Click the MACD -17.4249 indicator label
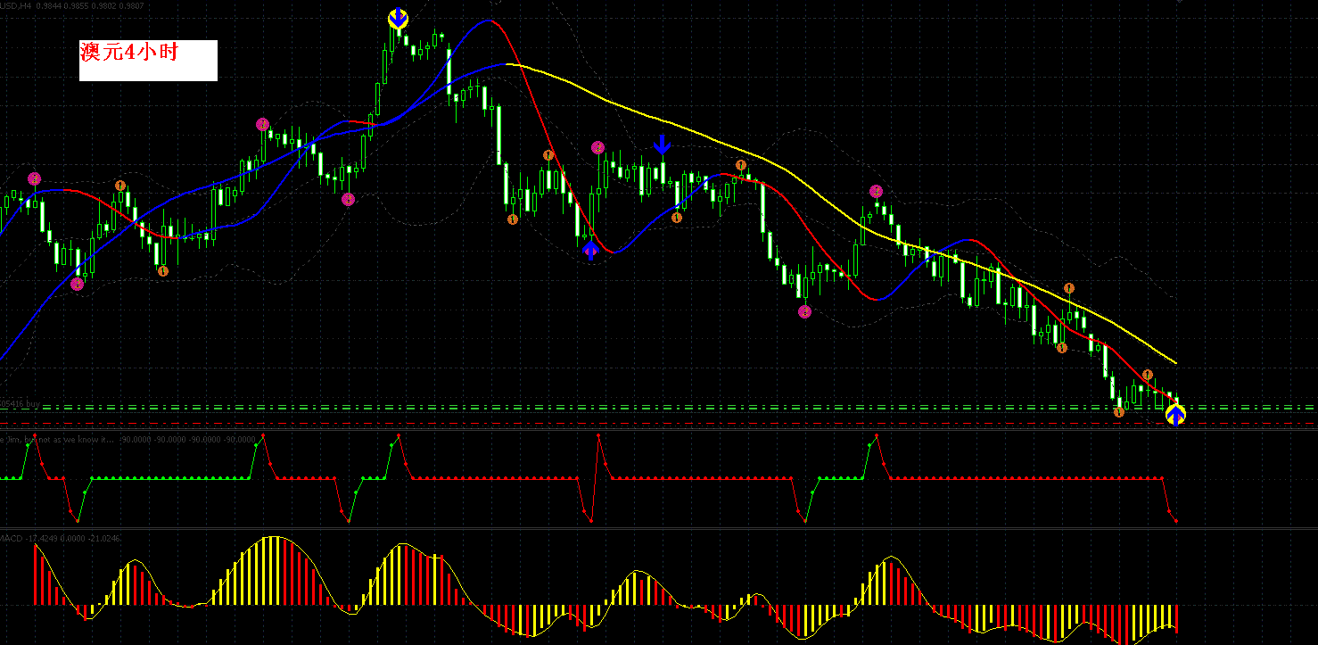 point(61,538)
